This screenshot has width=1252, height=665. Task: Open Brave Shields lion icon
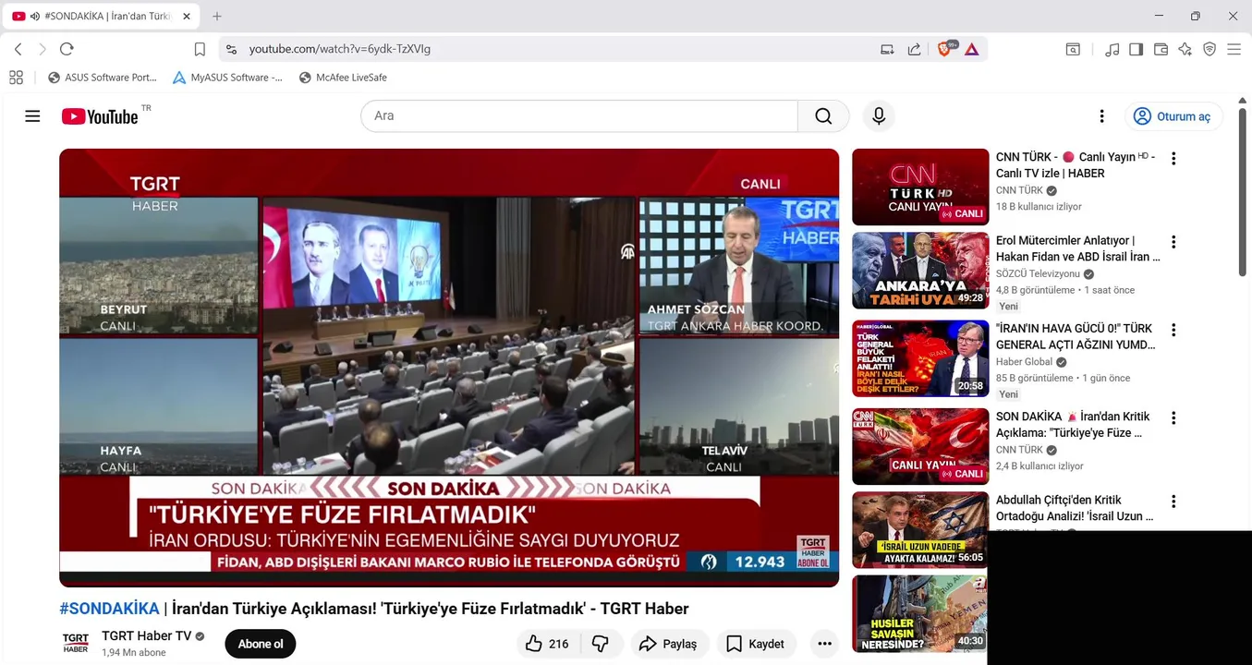(944, 49)
